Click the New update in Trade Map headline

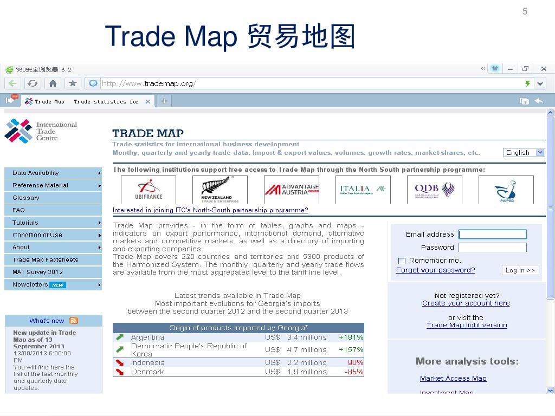tap(44, 340)
